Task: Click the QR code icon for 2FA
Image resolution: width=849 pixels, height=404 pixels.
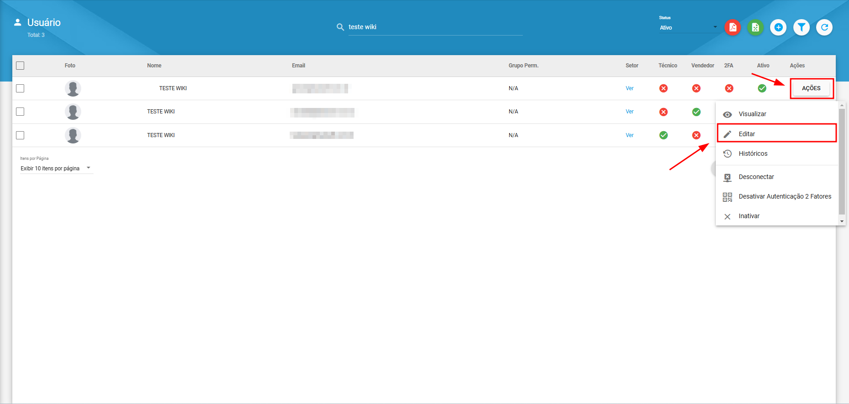Action: click(x=728, y=197)
